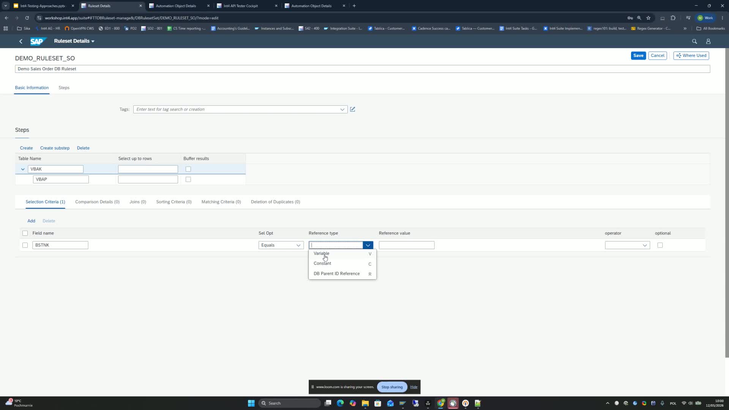Viewport: 729px width, 410px height.
Task: Tick the Buffer results checkbox for VBAP
Action: [x=188, y=180]
